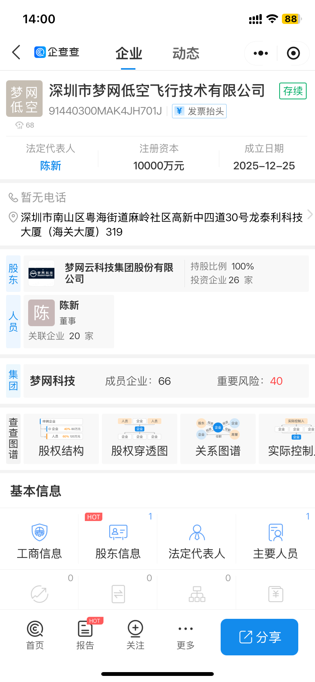315x682 pixels.
Task: Open address 深圳市南山区粤海街道 text
Action: coord(162,225)
